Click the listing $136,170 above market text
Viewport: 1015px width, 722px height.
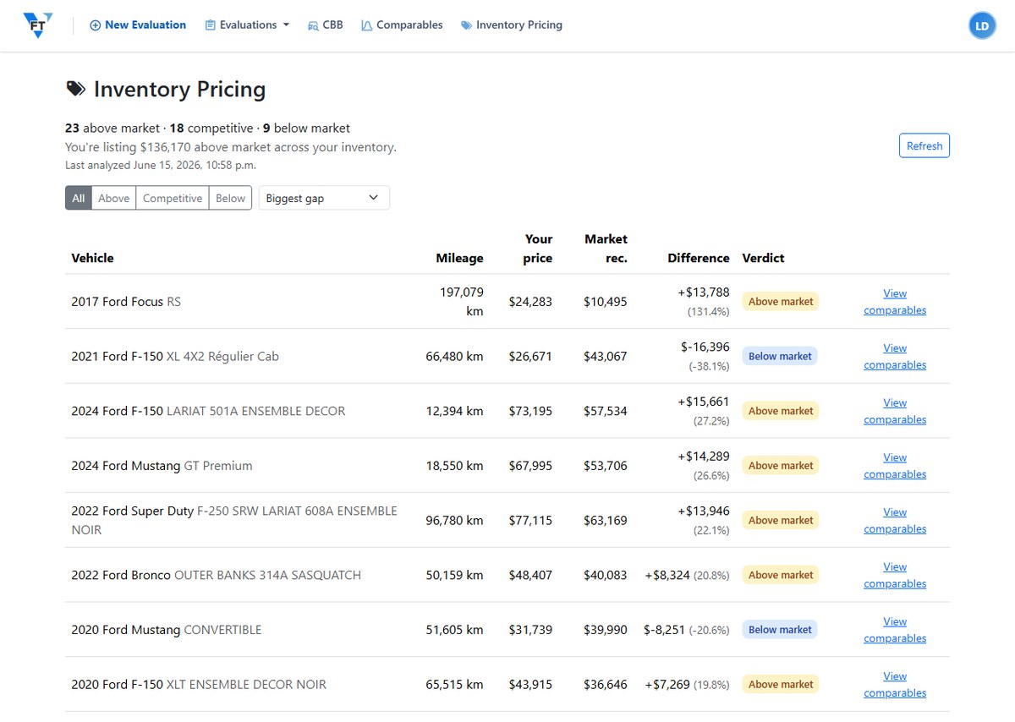231,147
